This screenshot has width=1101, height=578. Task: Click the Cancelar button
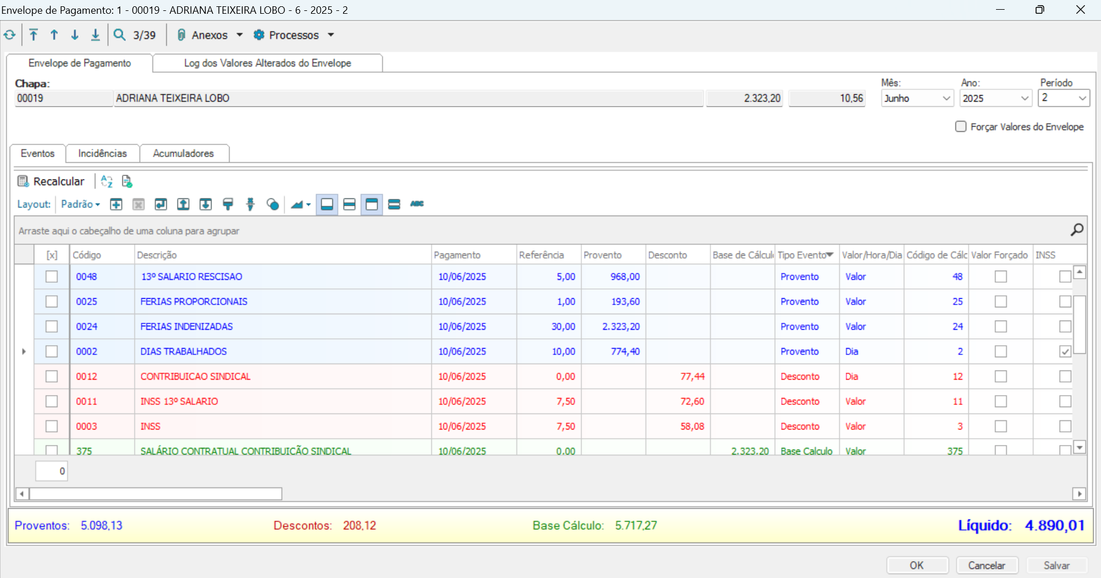coord(987,565)
